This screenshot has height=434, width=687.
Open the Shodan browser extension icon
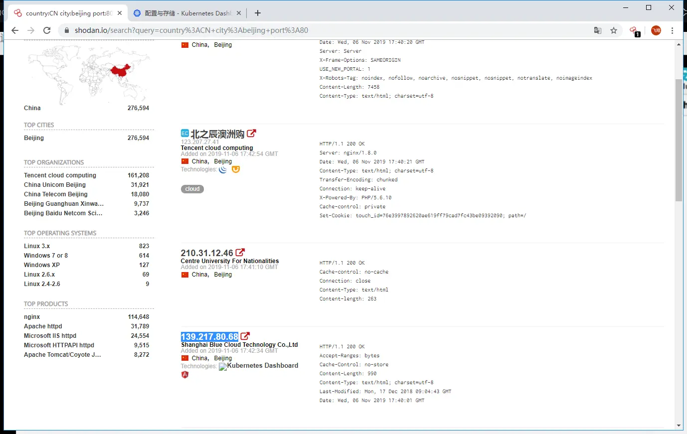[634, 31]
